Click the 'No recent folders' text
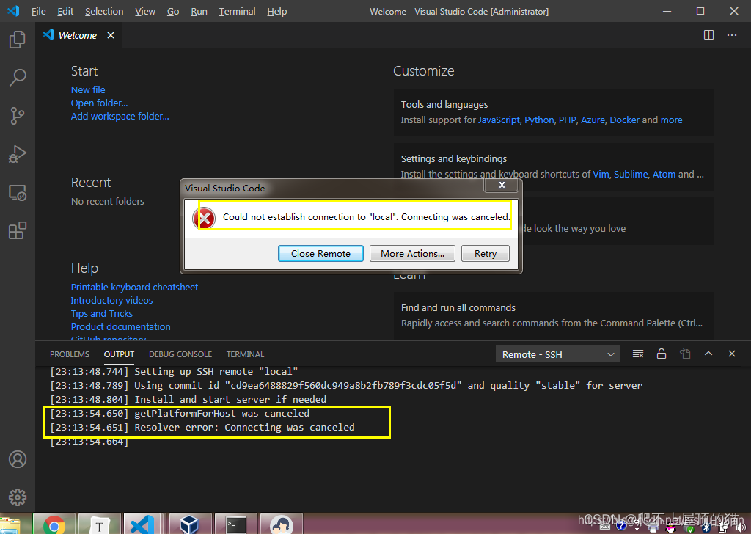The image size is (751, 534). (x=107, y=201)
